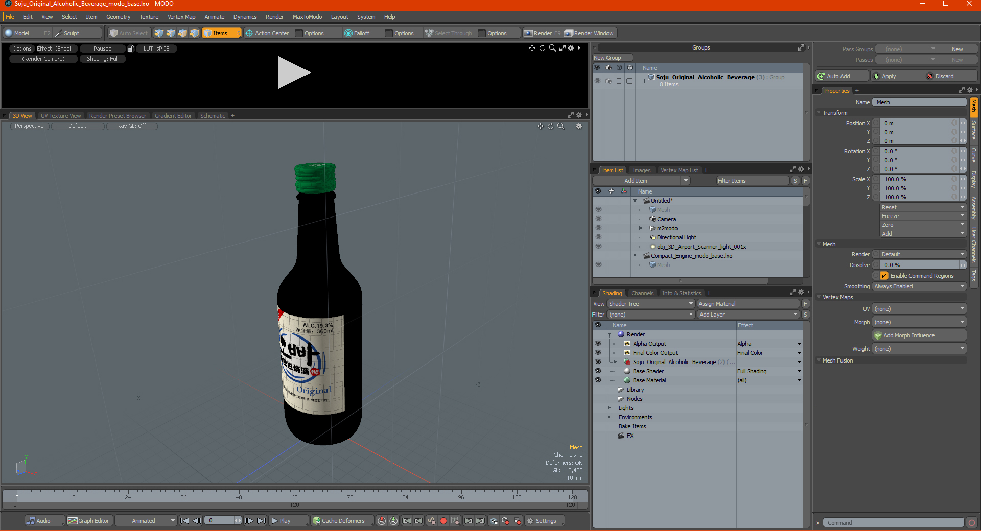The image size is (981, 531).
Task: Click 3D viewport rotate icon
Action: pos(550,126)
